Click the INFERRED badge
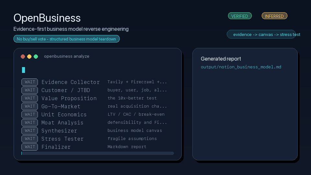This screenshot has width=311, height=175. click(274, 16)
